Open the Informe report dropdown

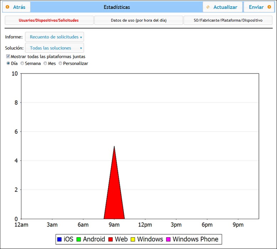click(54, 37)
